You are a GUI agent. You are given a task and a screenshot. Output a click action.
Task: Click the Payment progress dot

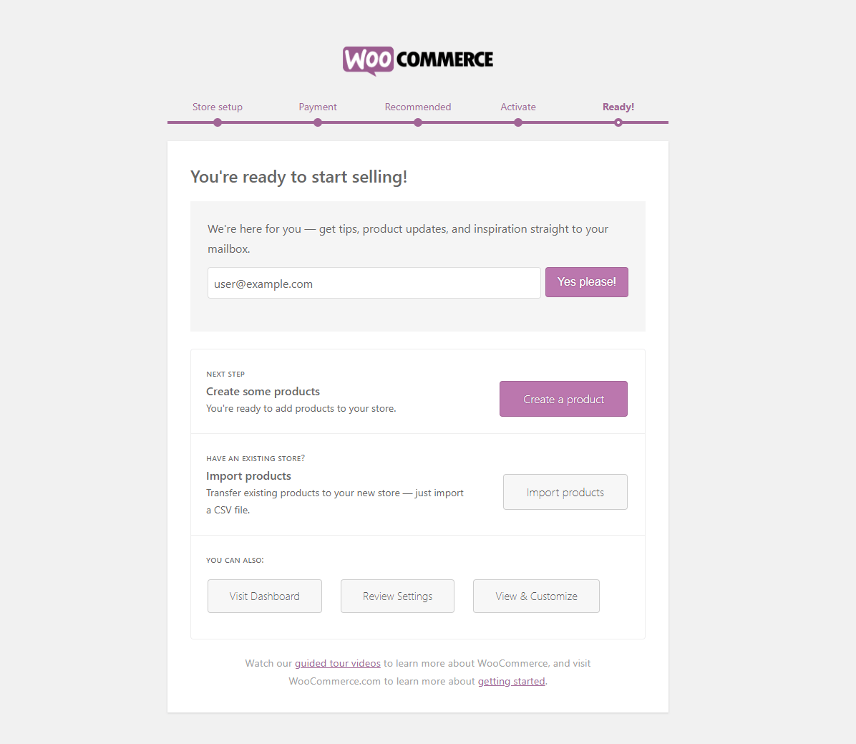point(318,123)
